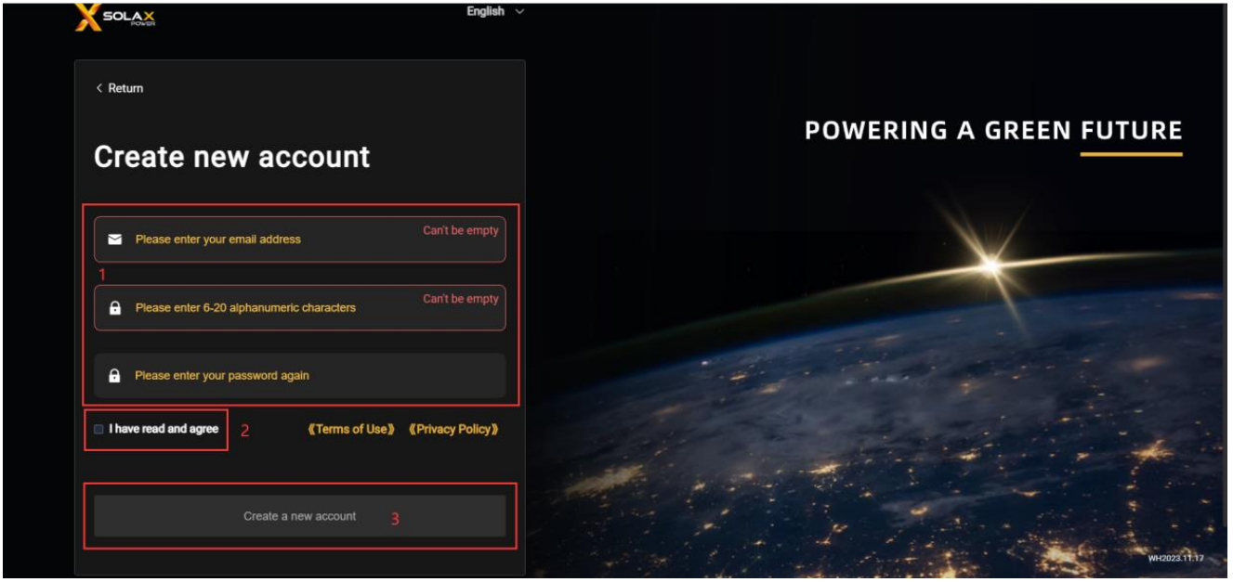Focus the email address input field
The width and height of the screenshot is (1233, 582).
tap(269, 239)
